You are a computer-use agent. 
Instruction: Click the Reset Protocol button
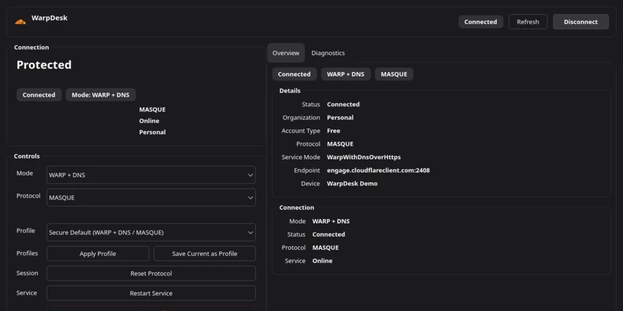click(x=151, y=273)
